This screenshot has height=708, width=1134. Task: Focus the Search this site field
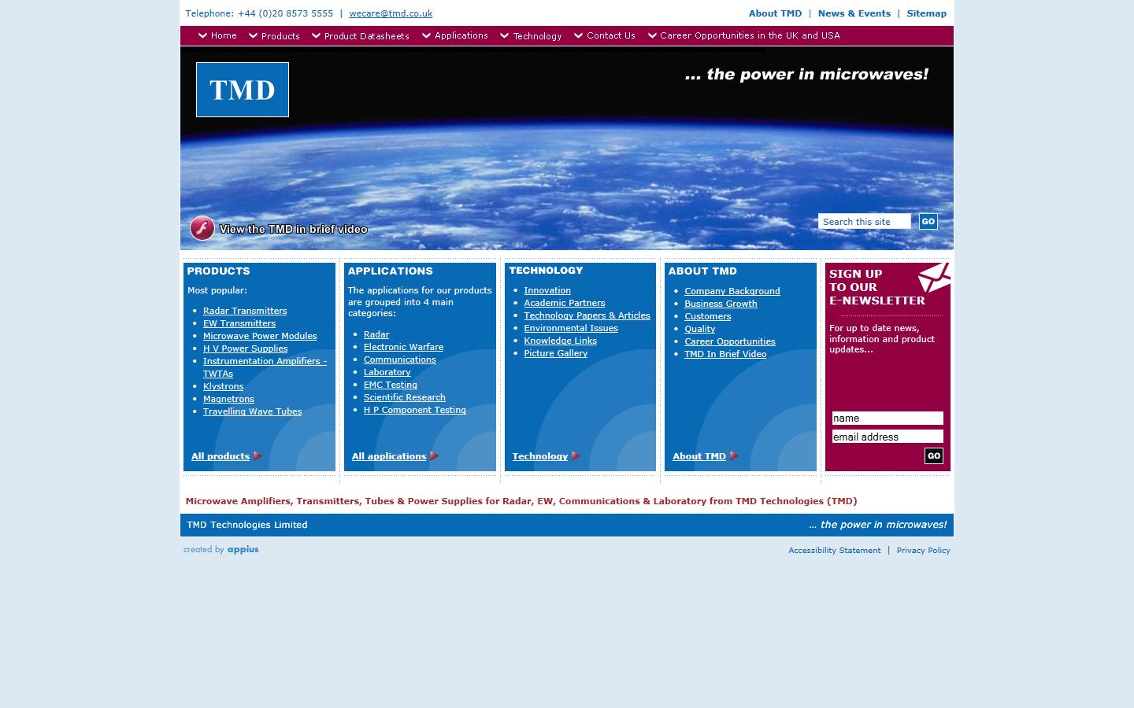click(864, 222)
